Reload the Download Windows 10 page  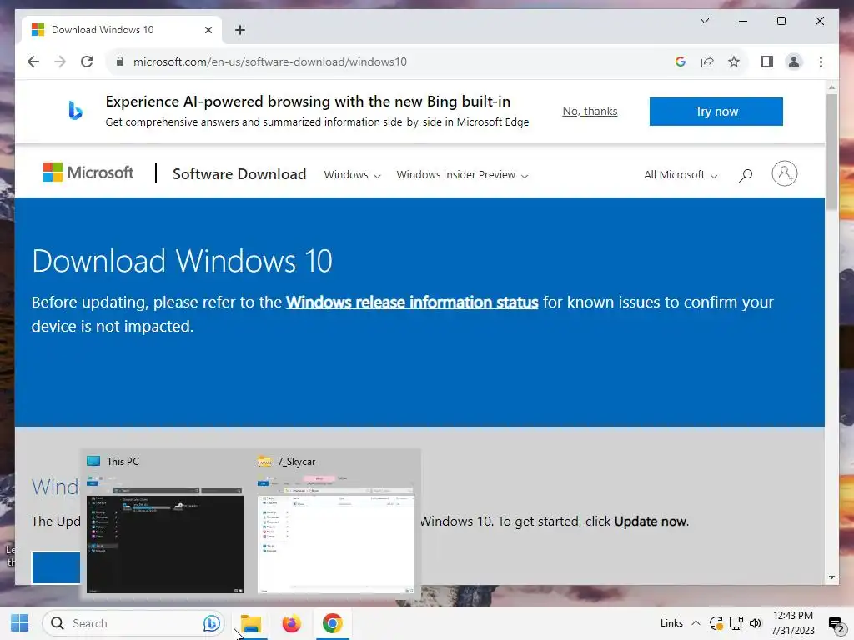pos(87,62)
